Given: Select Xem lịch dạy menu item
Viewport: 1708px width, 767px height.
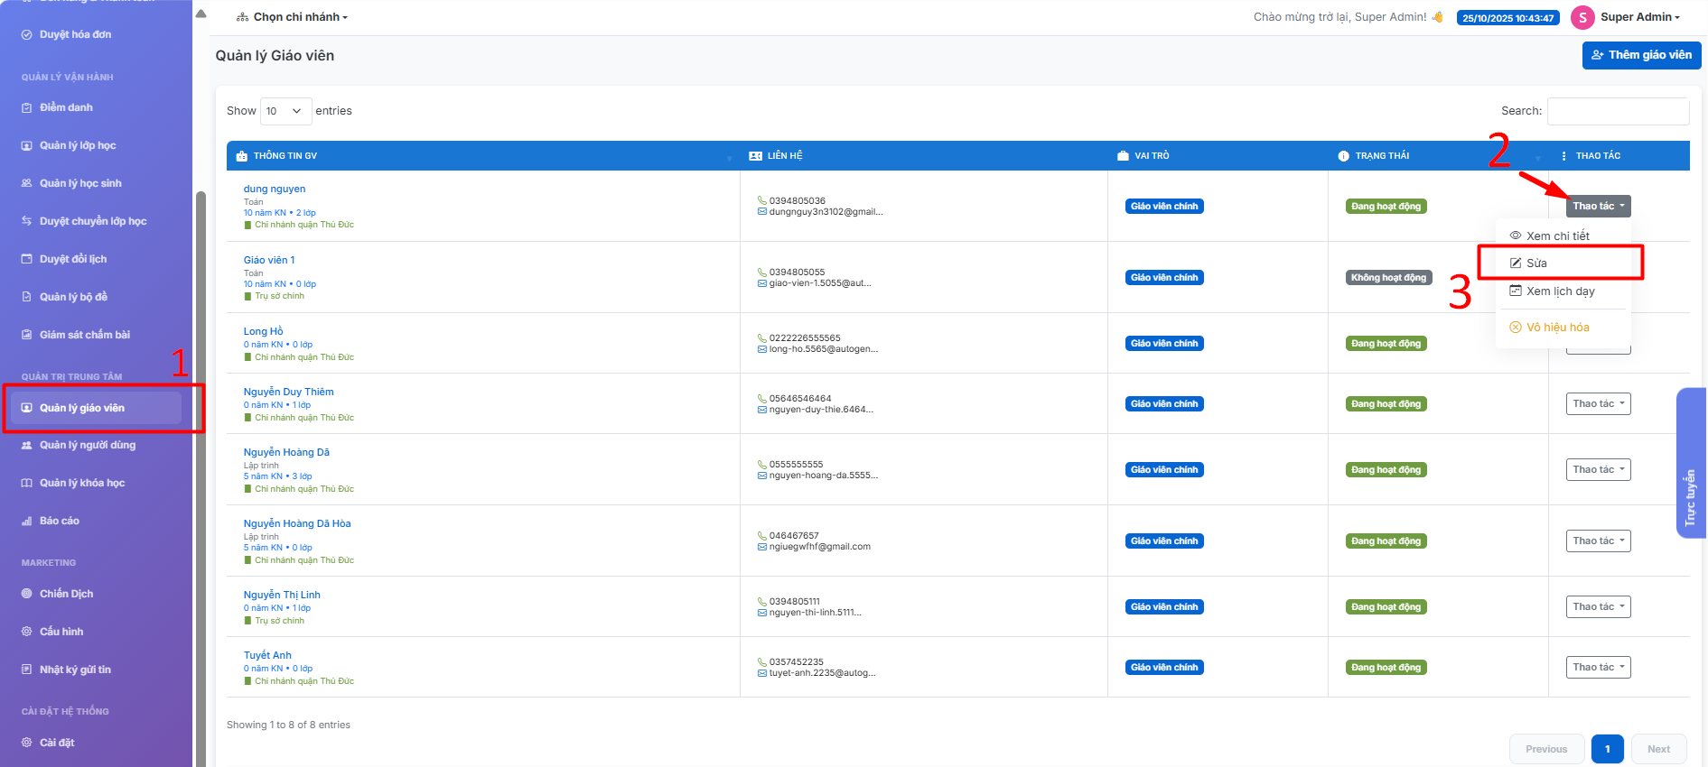Looking at the screenshot, I should point(1560,291).
